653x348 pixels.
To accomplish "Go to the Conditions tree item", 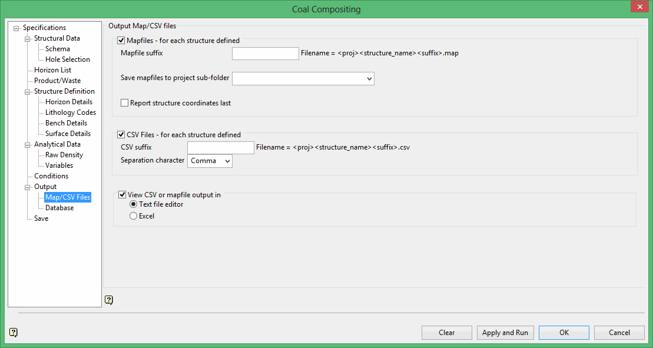I will click(x=51, y=176).
